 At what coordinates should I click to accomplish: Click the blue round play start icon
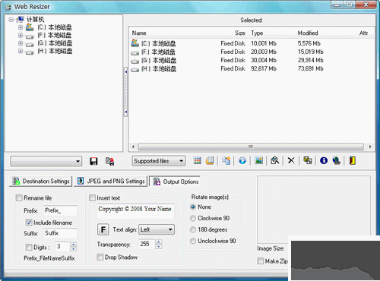pyautogui.click(x=242, y=160)
